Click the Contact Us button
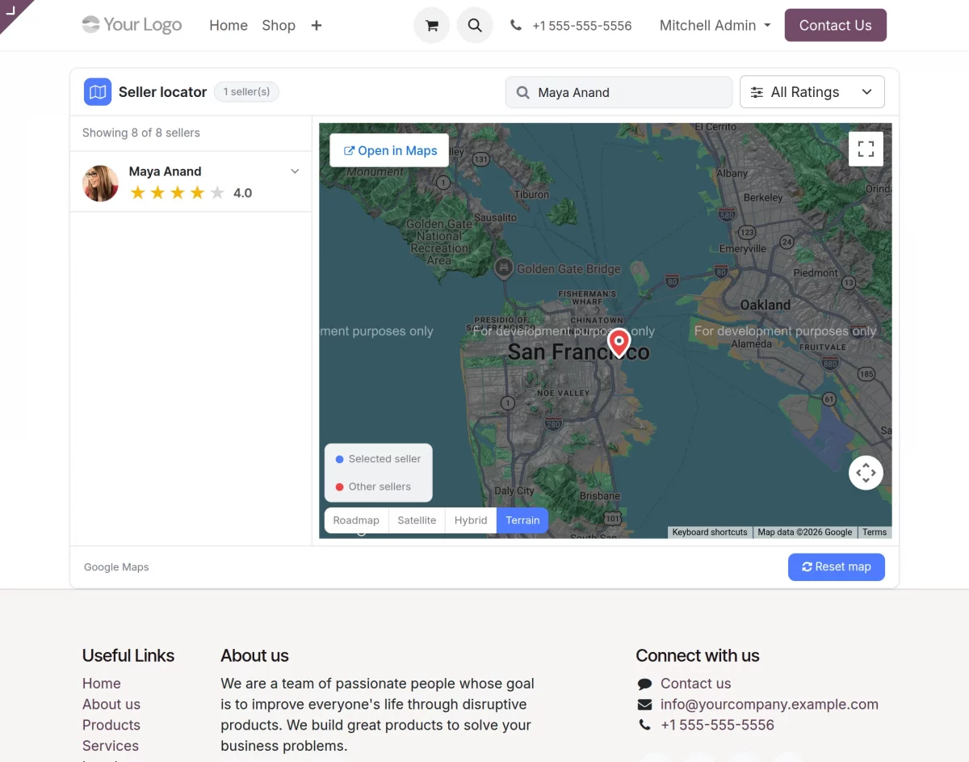Viewport: 969px width, 762px height. 835,25
